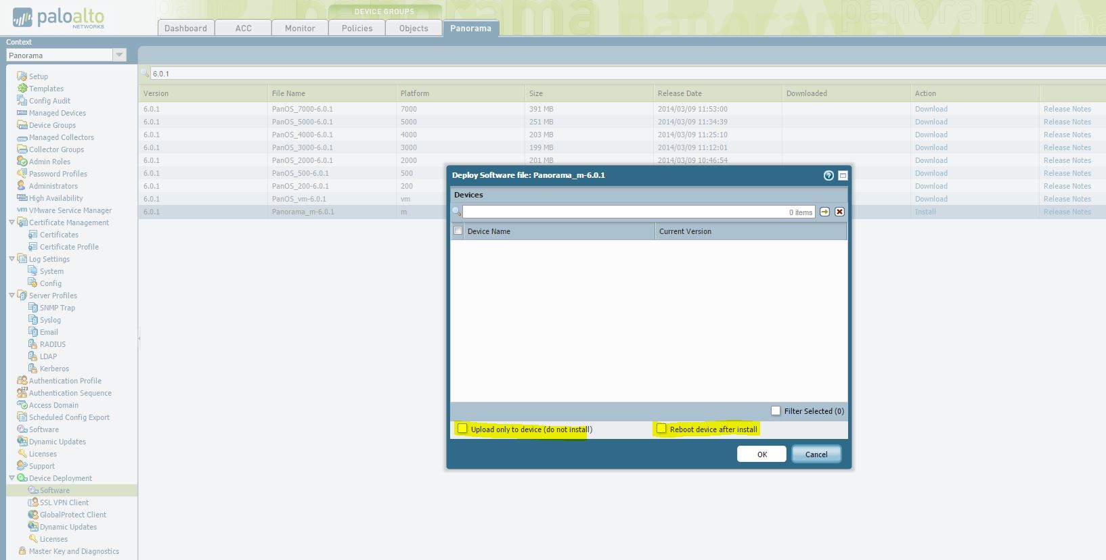Collapse the Device Deployment tree node
Screen dimensions: 1106x560
(12, 478)
